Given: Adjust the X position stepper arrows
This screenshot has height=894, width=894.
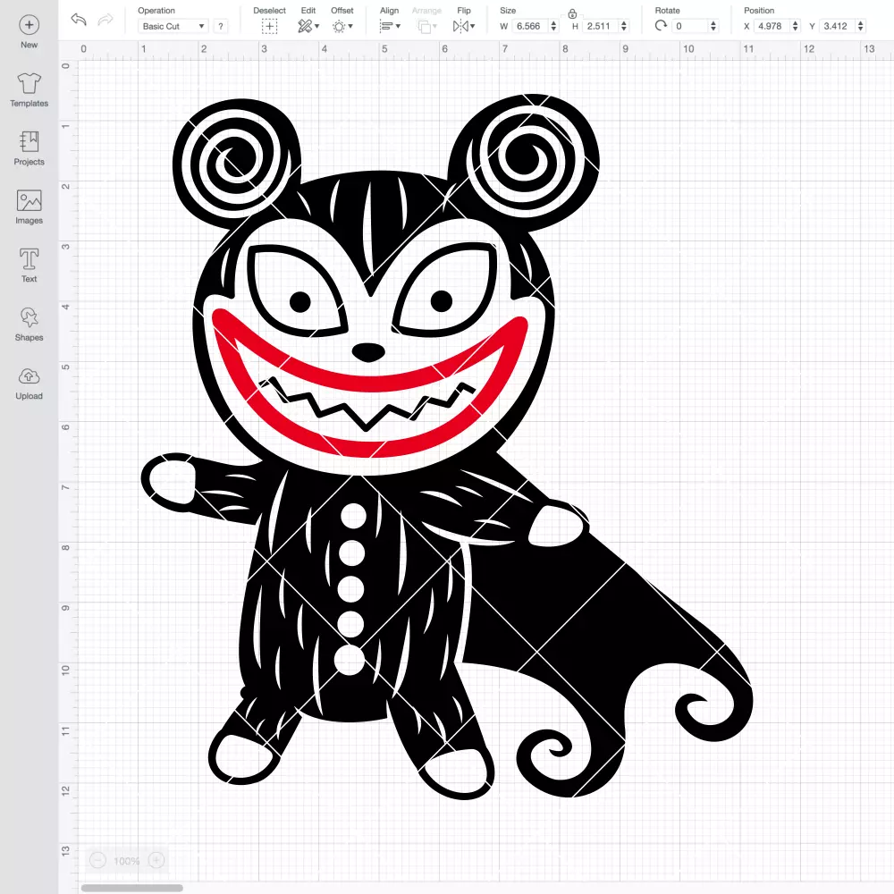Looking at the screenshot, I should tap(796, 26).
